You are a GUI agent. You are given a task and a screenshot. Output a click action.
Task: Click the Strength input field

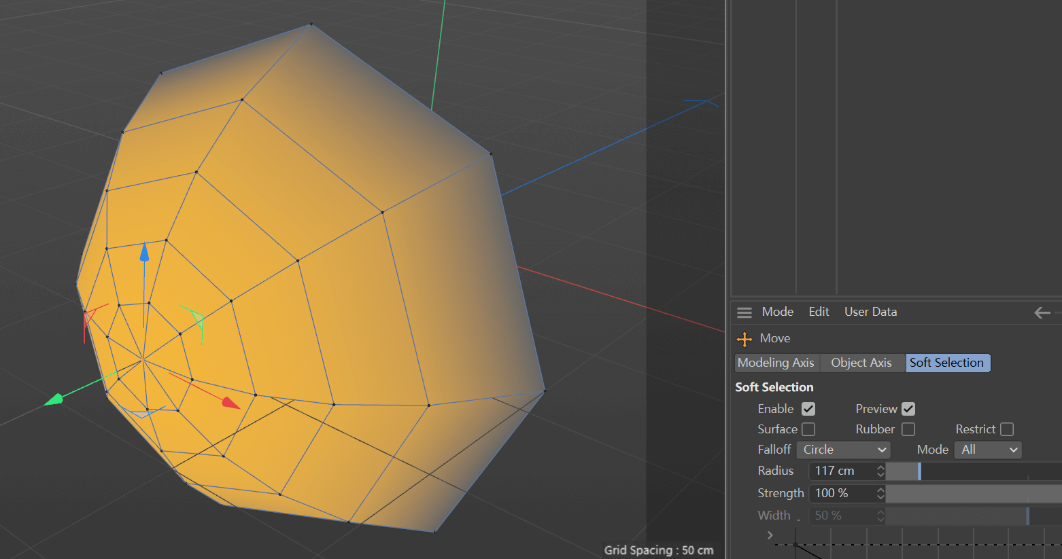(842, 493)
